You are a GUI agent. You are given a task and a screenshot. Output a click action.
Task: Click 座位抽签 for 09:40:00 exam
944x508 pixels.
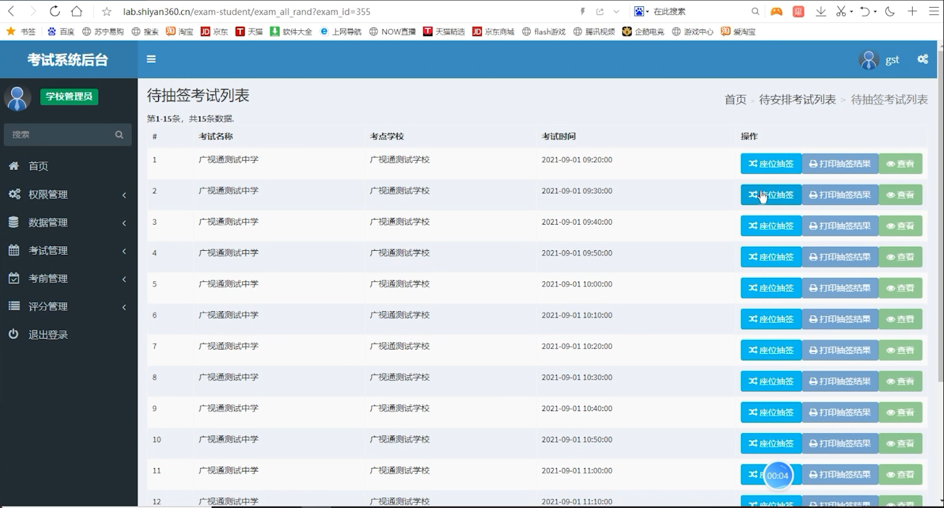click(x=771, y=226)
